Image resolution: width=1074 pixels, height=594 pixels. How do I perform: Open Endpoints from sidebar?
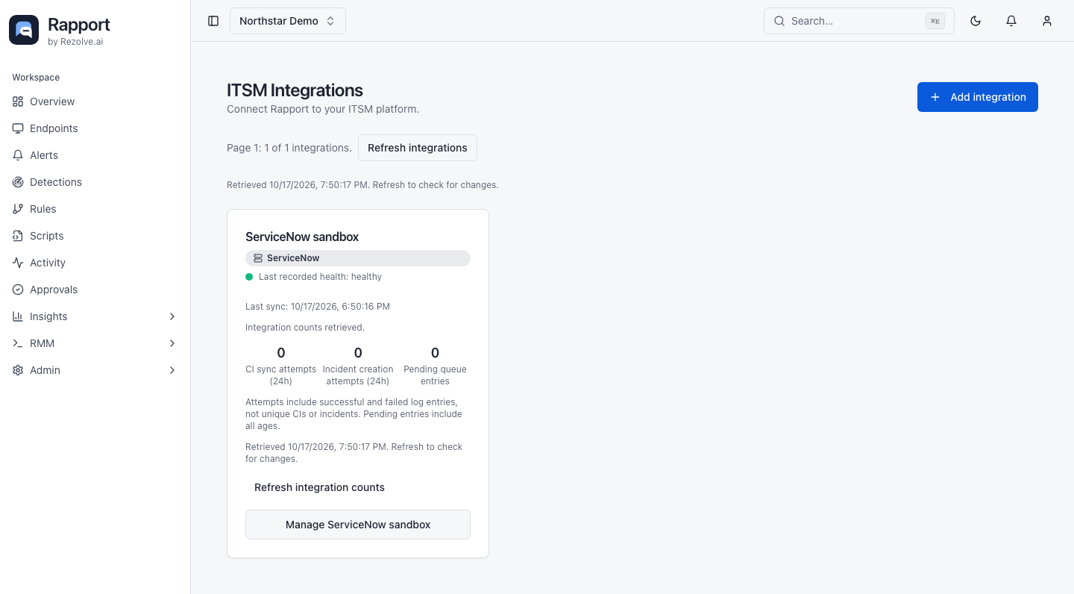click(95, 128)
